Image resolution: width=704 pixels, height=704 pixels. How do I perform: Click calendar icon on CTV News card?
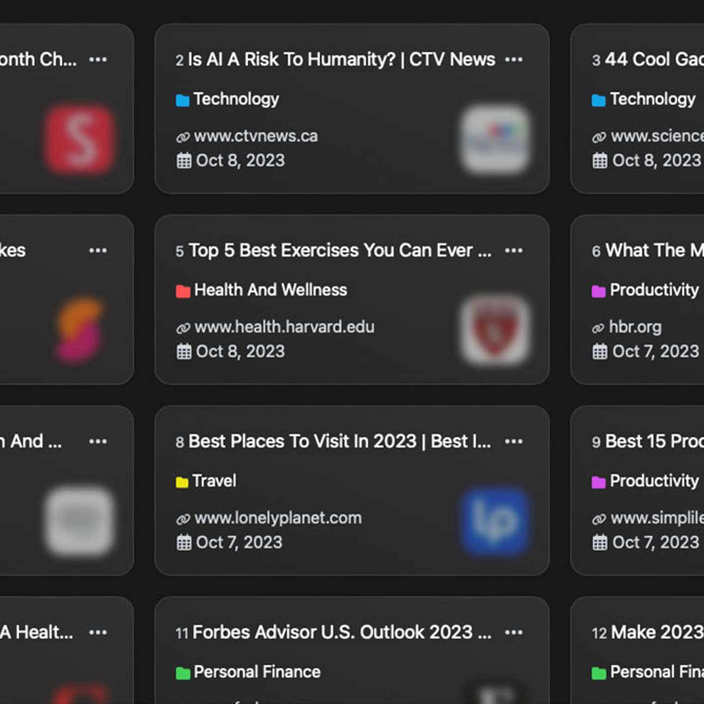[x=184, y=161]
